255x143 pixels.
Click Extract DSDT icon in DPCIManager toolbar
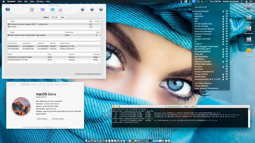pos(8,10)
